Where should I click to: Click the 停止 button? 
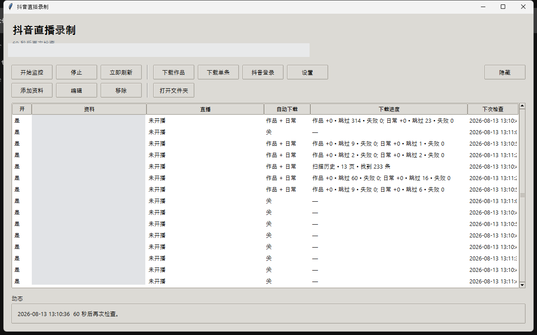tap(76, 72)
